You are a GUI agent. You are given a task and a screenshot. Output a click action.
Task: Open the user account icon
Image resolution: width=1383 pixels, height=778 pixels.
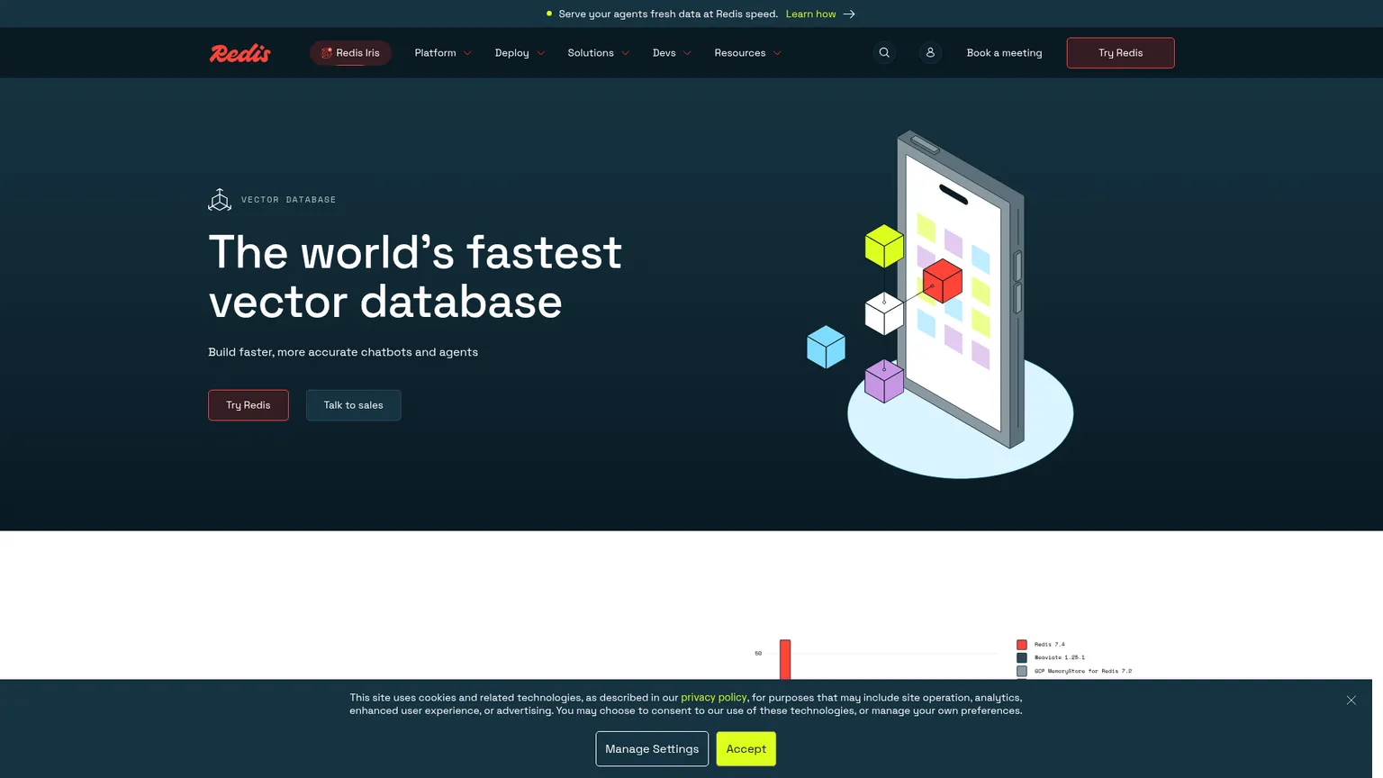(930, 53)
